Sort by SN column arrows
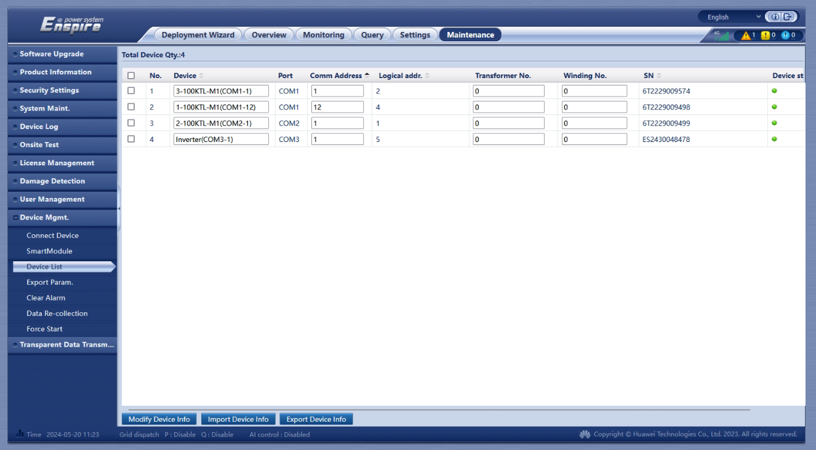 [x=659, y=76]
